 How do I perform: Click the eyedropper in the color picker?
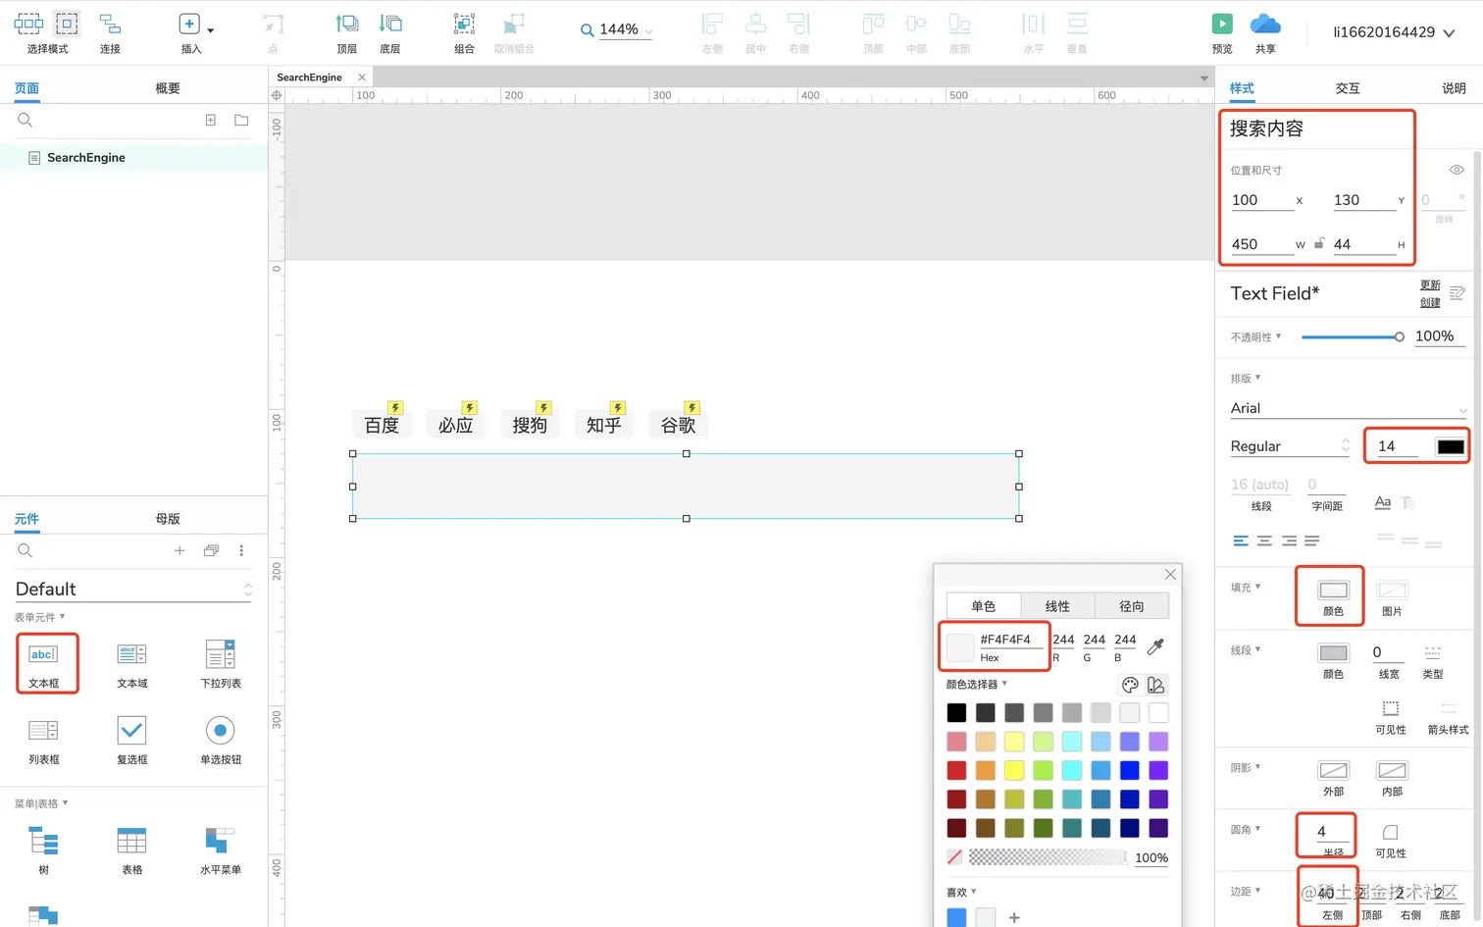(1155, 646)
